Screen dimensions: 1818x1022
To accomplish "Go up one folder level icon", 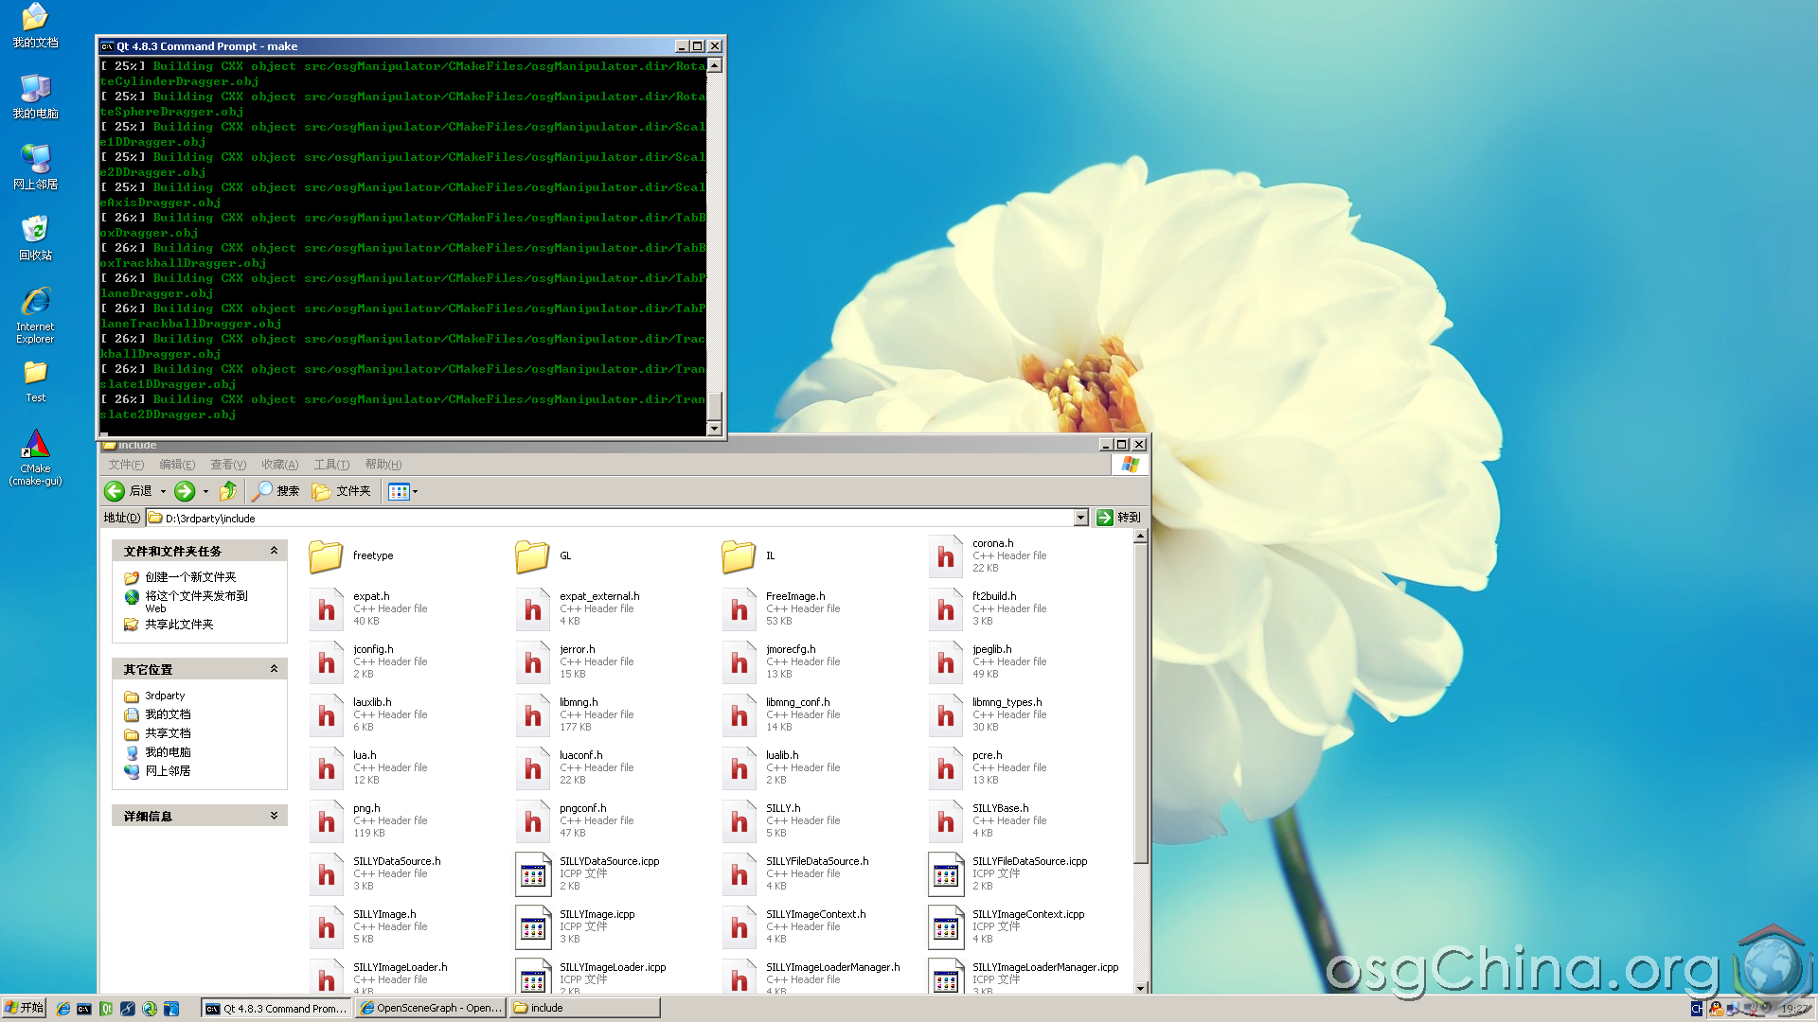I will click(x=228, y=491).
